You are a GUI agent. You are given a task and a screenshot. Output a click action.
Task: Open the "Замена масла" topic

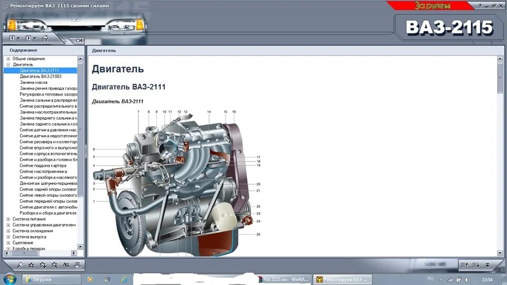click(34, 82)
